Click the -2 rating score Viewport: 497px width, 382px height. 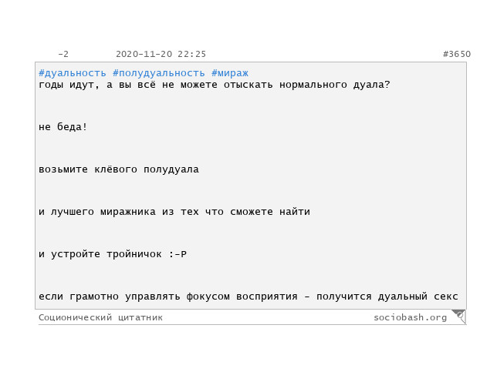[63, 54]
